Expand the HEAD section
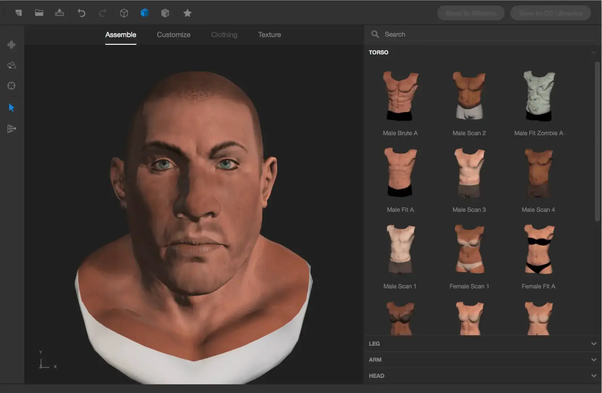 pos(593,376)
